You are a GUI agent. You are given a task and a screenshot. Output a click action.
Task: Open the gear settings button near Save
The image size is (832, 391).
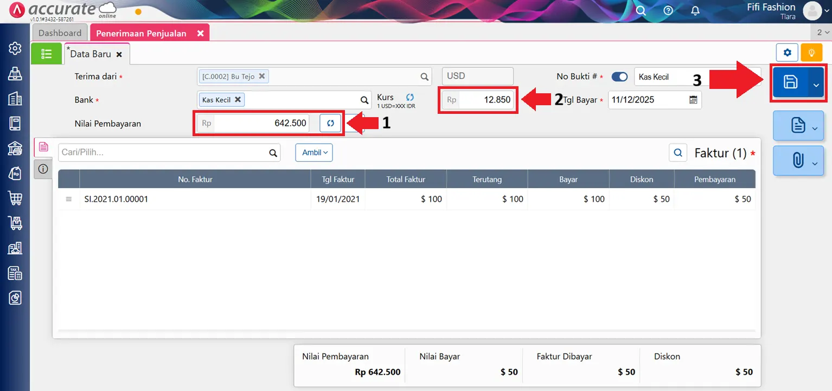click(787, 53)
